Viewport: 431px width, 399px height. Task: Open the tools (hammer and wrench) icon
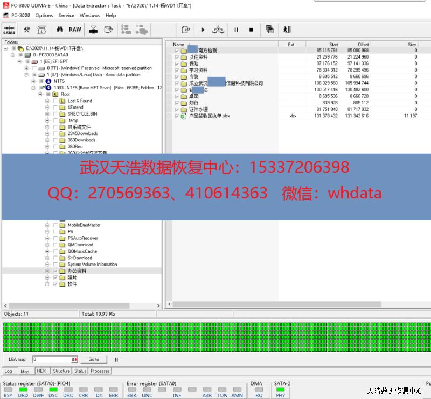(x=27, y=30)
